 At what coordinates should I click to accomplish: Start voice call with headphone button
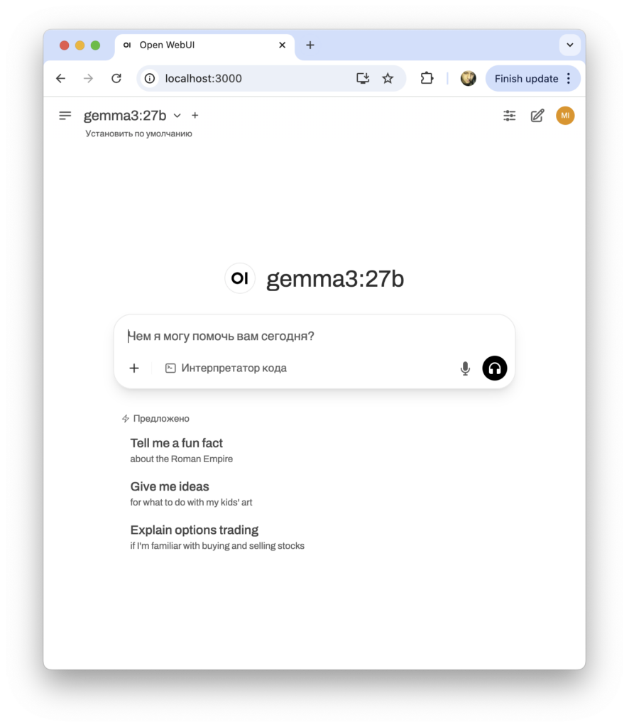pyautogui.click(x=495, y=368)
